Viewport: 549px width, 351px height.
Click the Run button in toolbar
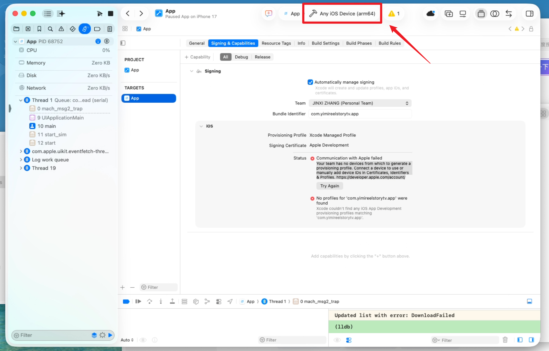coord(100,13)
